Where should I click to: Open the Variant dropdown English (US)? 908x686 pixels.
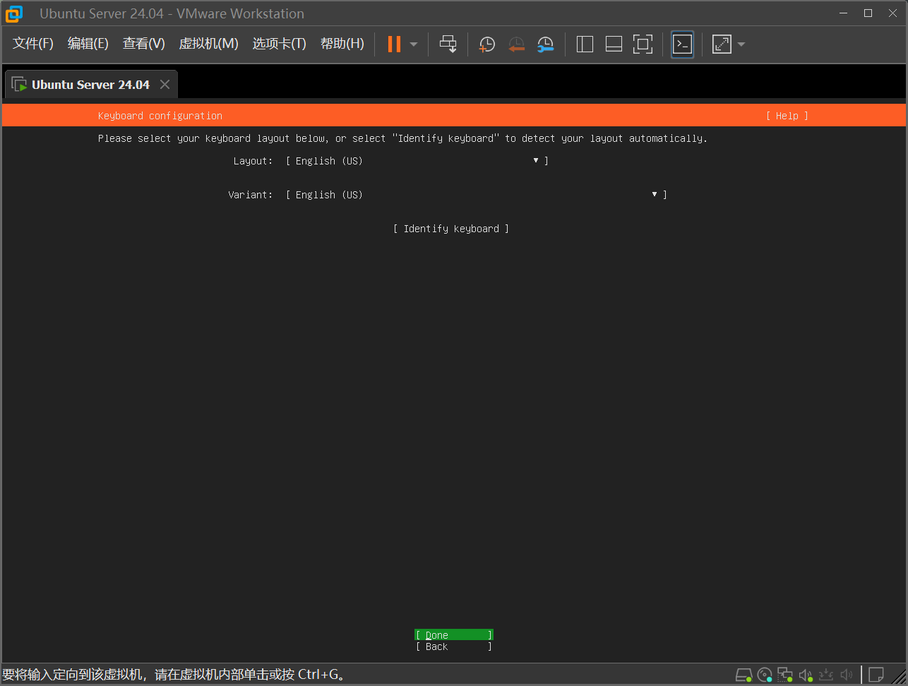477,195
